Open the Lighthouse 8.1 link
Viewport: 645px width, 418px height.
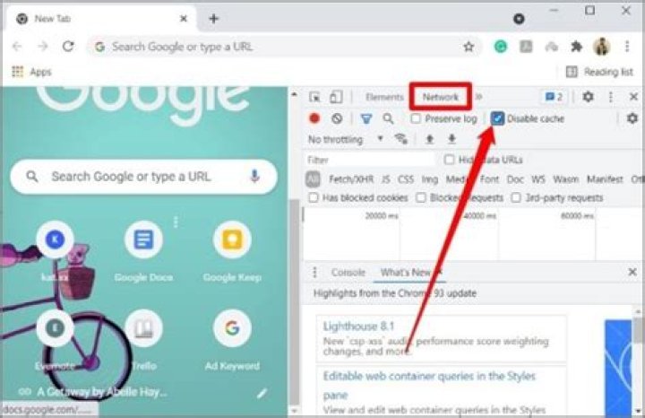point(358,327)
